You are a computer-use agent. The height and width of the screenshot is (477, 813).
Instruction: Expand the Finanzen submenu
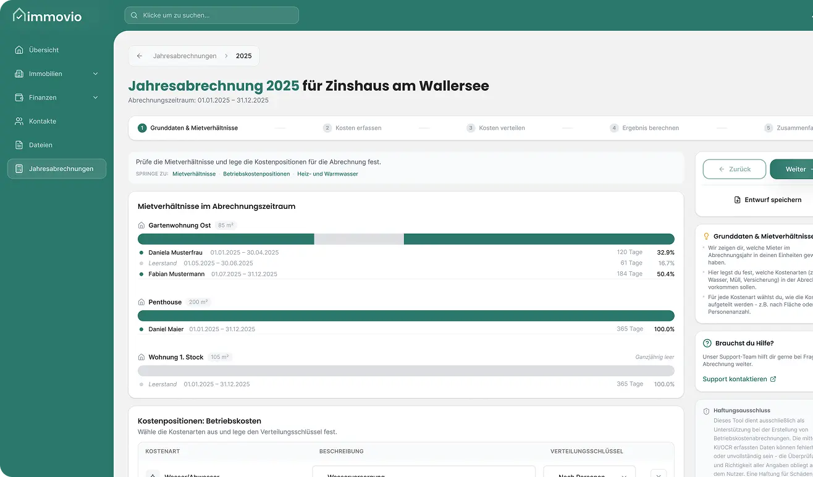[x=95, y=98]
